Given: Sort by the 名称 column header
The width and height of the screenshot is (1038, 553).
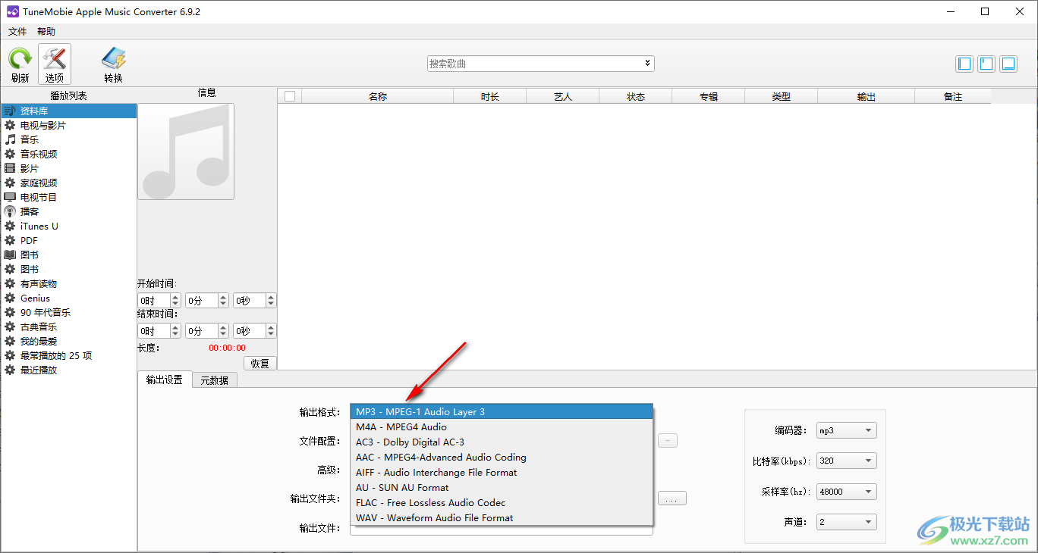Looking at the screenshot, I should pos(378,96).
